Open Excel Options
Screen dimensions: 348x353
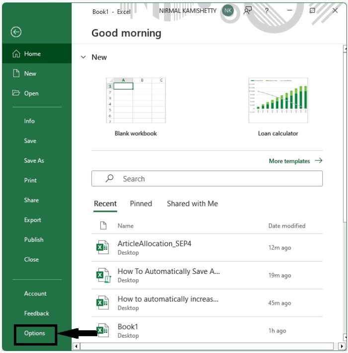35,334
